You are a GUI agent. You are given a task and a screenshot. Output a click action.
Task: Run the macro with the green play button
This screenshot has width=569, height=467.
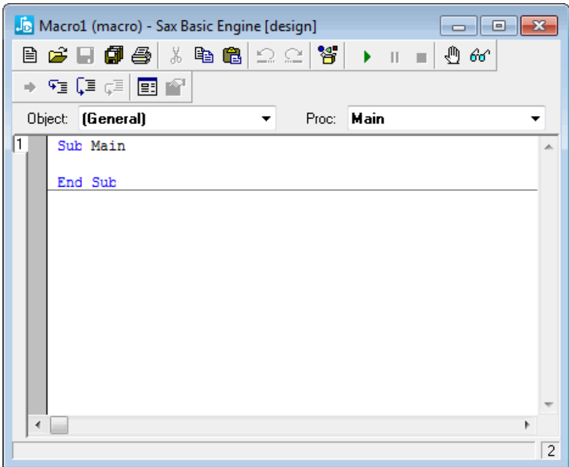(367, 57)
